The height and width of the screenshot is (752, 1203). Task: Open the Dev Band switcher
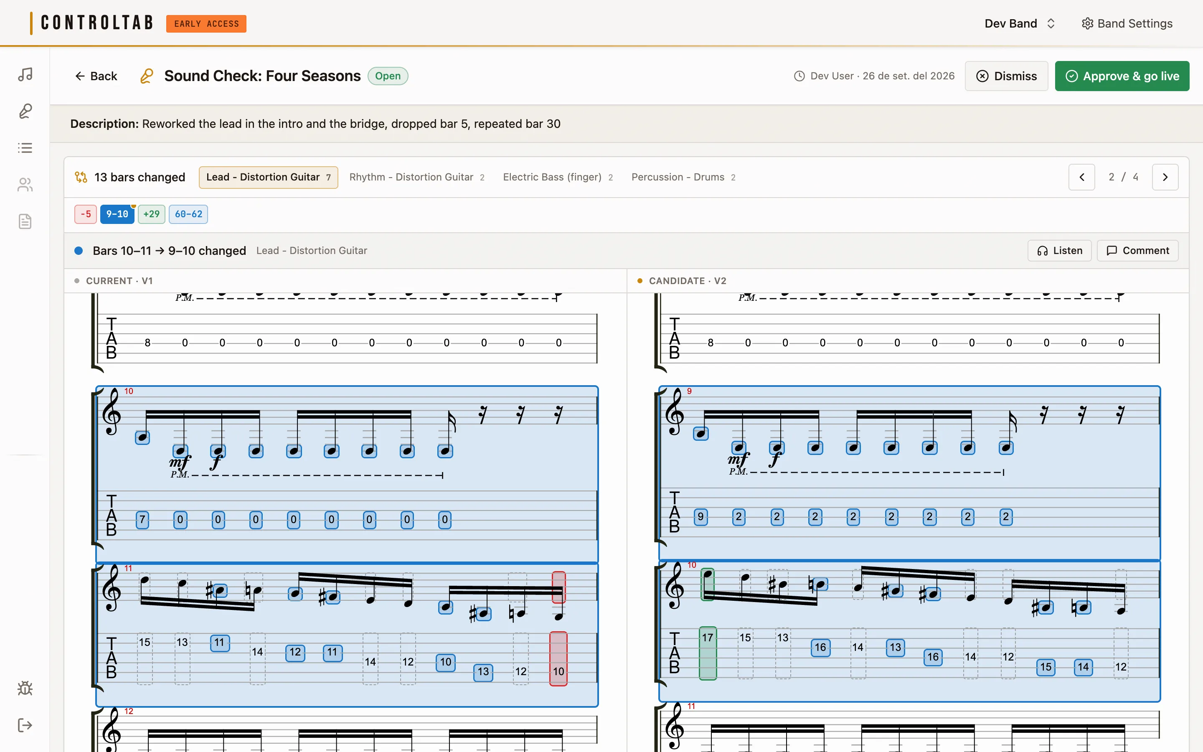pos(1020,23)
